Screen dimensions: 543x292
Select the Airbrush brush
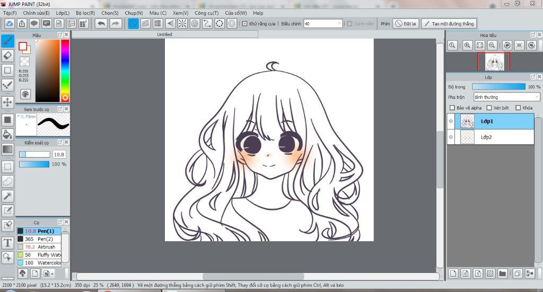pos(39,247)
